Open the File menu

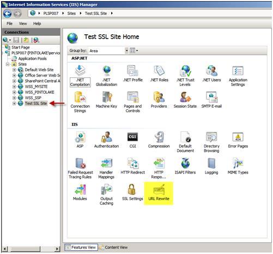(x=9, y=23)
